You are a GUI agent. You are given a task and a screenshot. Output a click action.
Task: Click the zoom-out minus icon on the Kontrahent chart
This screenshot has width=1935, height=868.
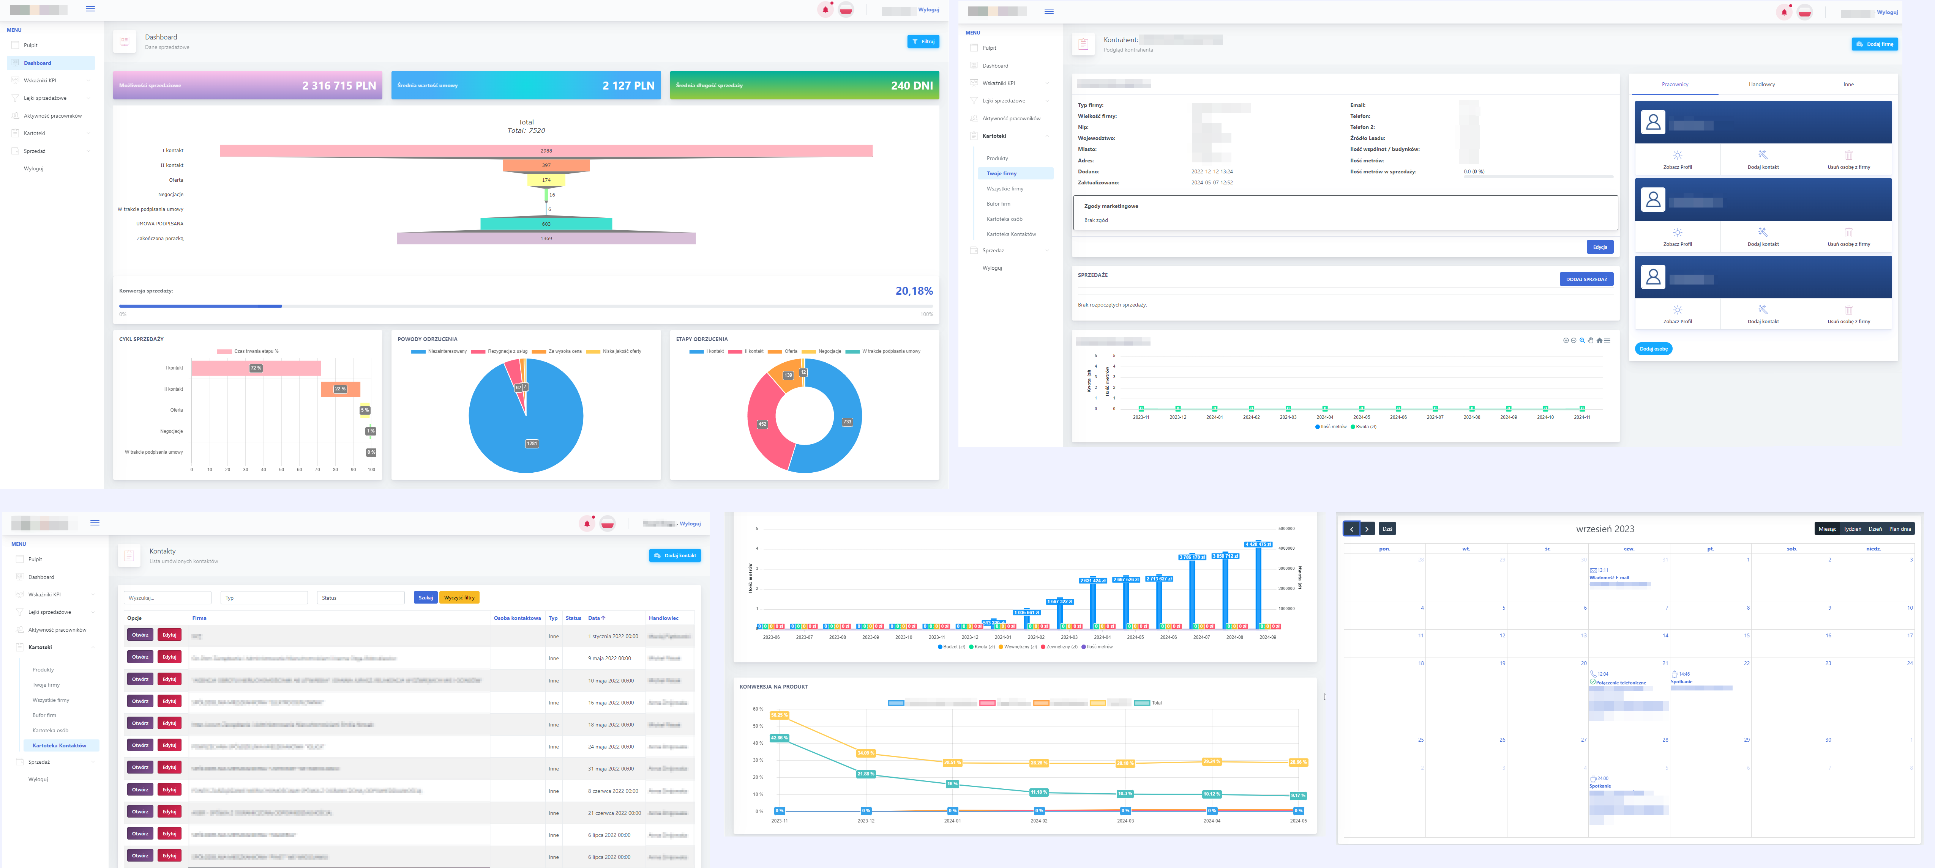tap(1574, 341)
